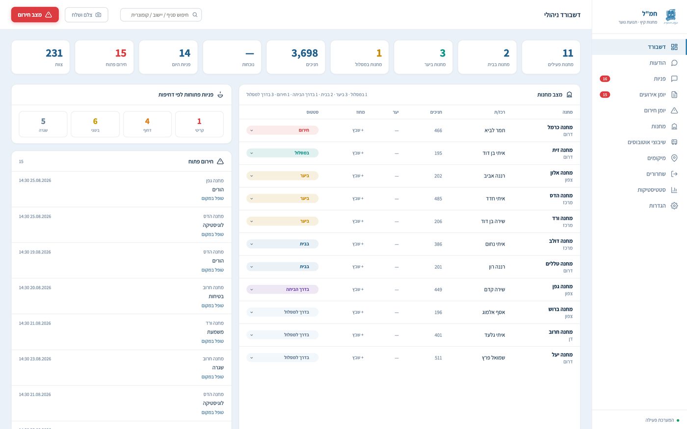Expand the בבית status dropdown for מחנה דולב
Image resolution: width=687 pixels, height=429 pixels.
pyautogui.click(x=283, y=244)
